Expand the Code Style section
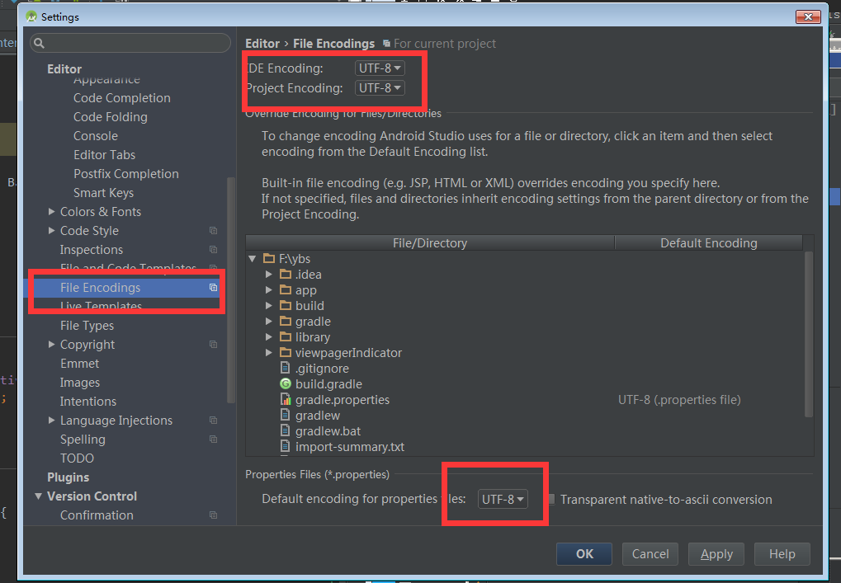This screenshot has width=841, height=583. 51,230
